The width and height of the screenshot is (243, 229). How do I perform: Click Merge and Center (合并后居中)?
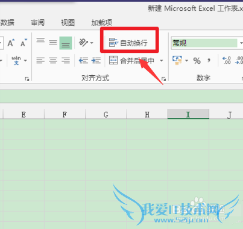131,60
